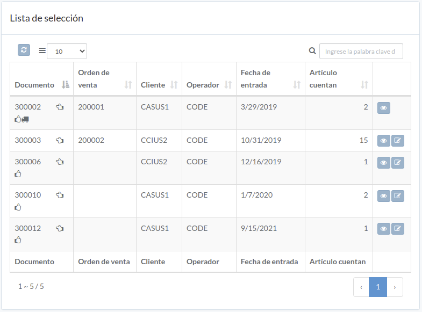View details of document 300002

click(x=383, y=108)
